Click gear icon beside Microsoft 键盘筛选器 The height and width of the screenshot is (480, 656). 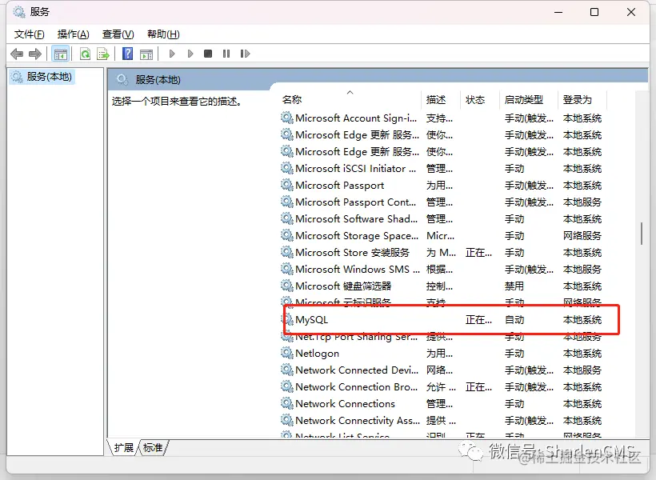287,286
